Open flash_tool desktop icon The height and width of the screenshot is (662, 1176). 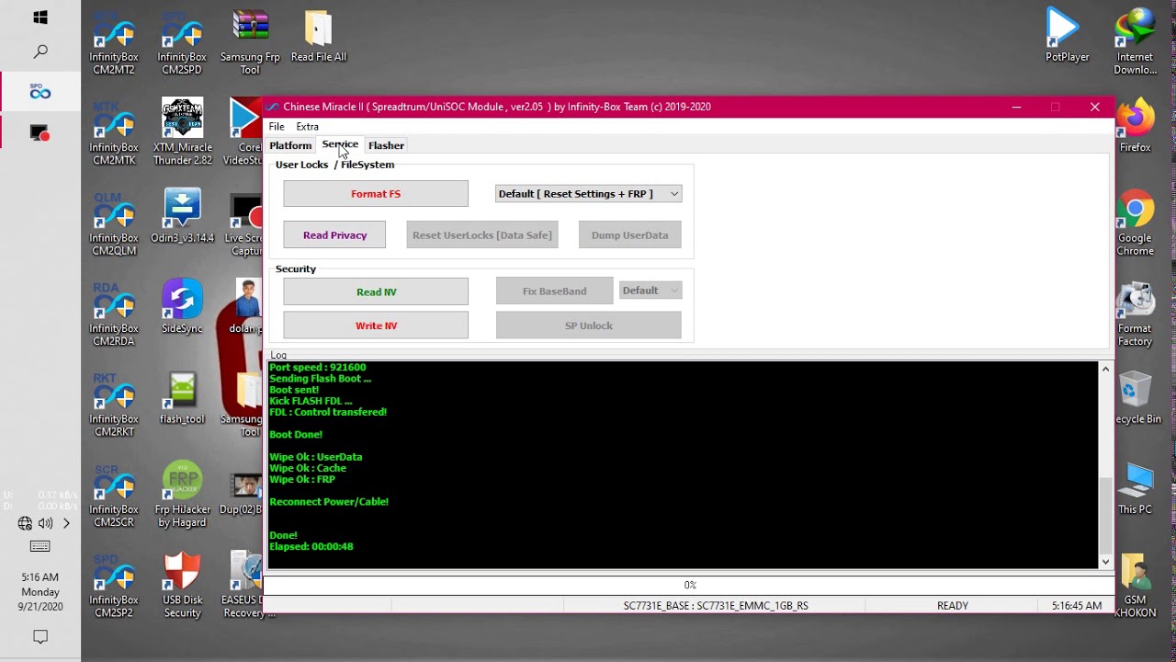click(182, 398)
